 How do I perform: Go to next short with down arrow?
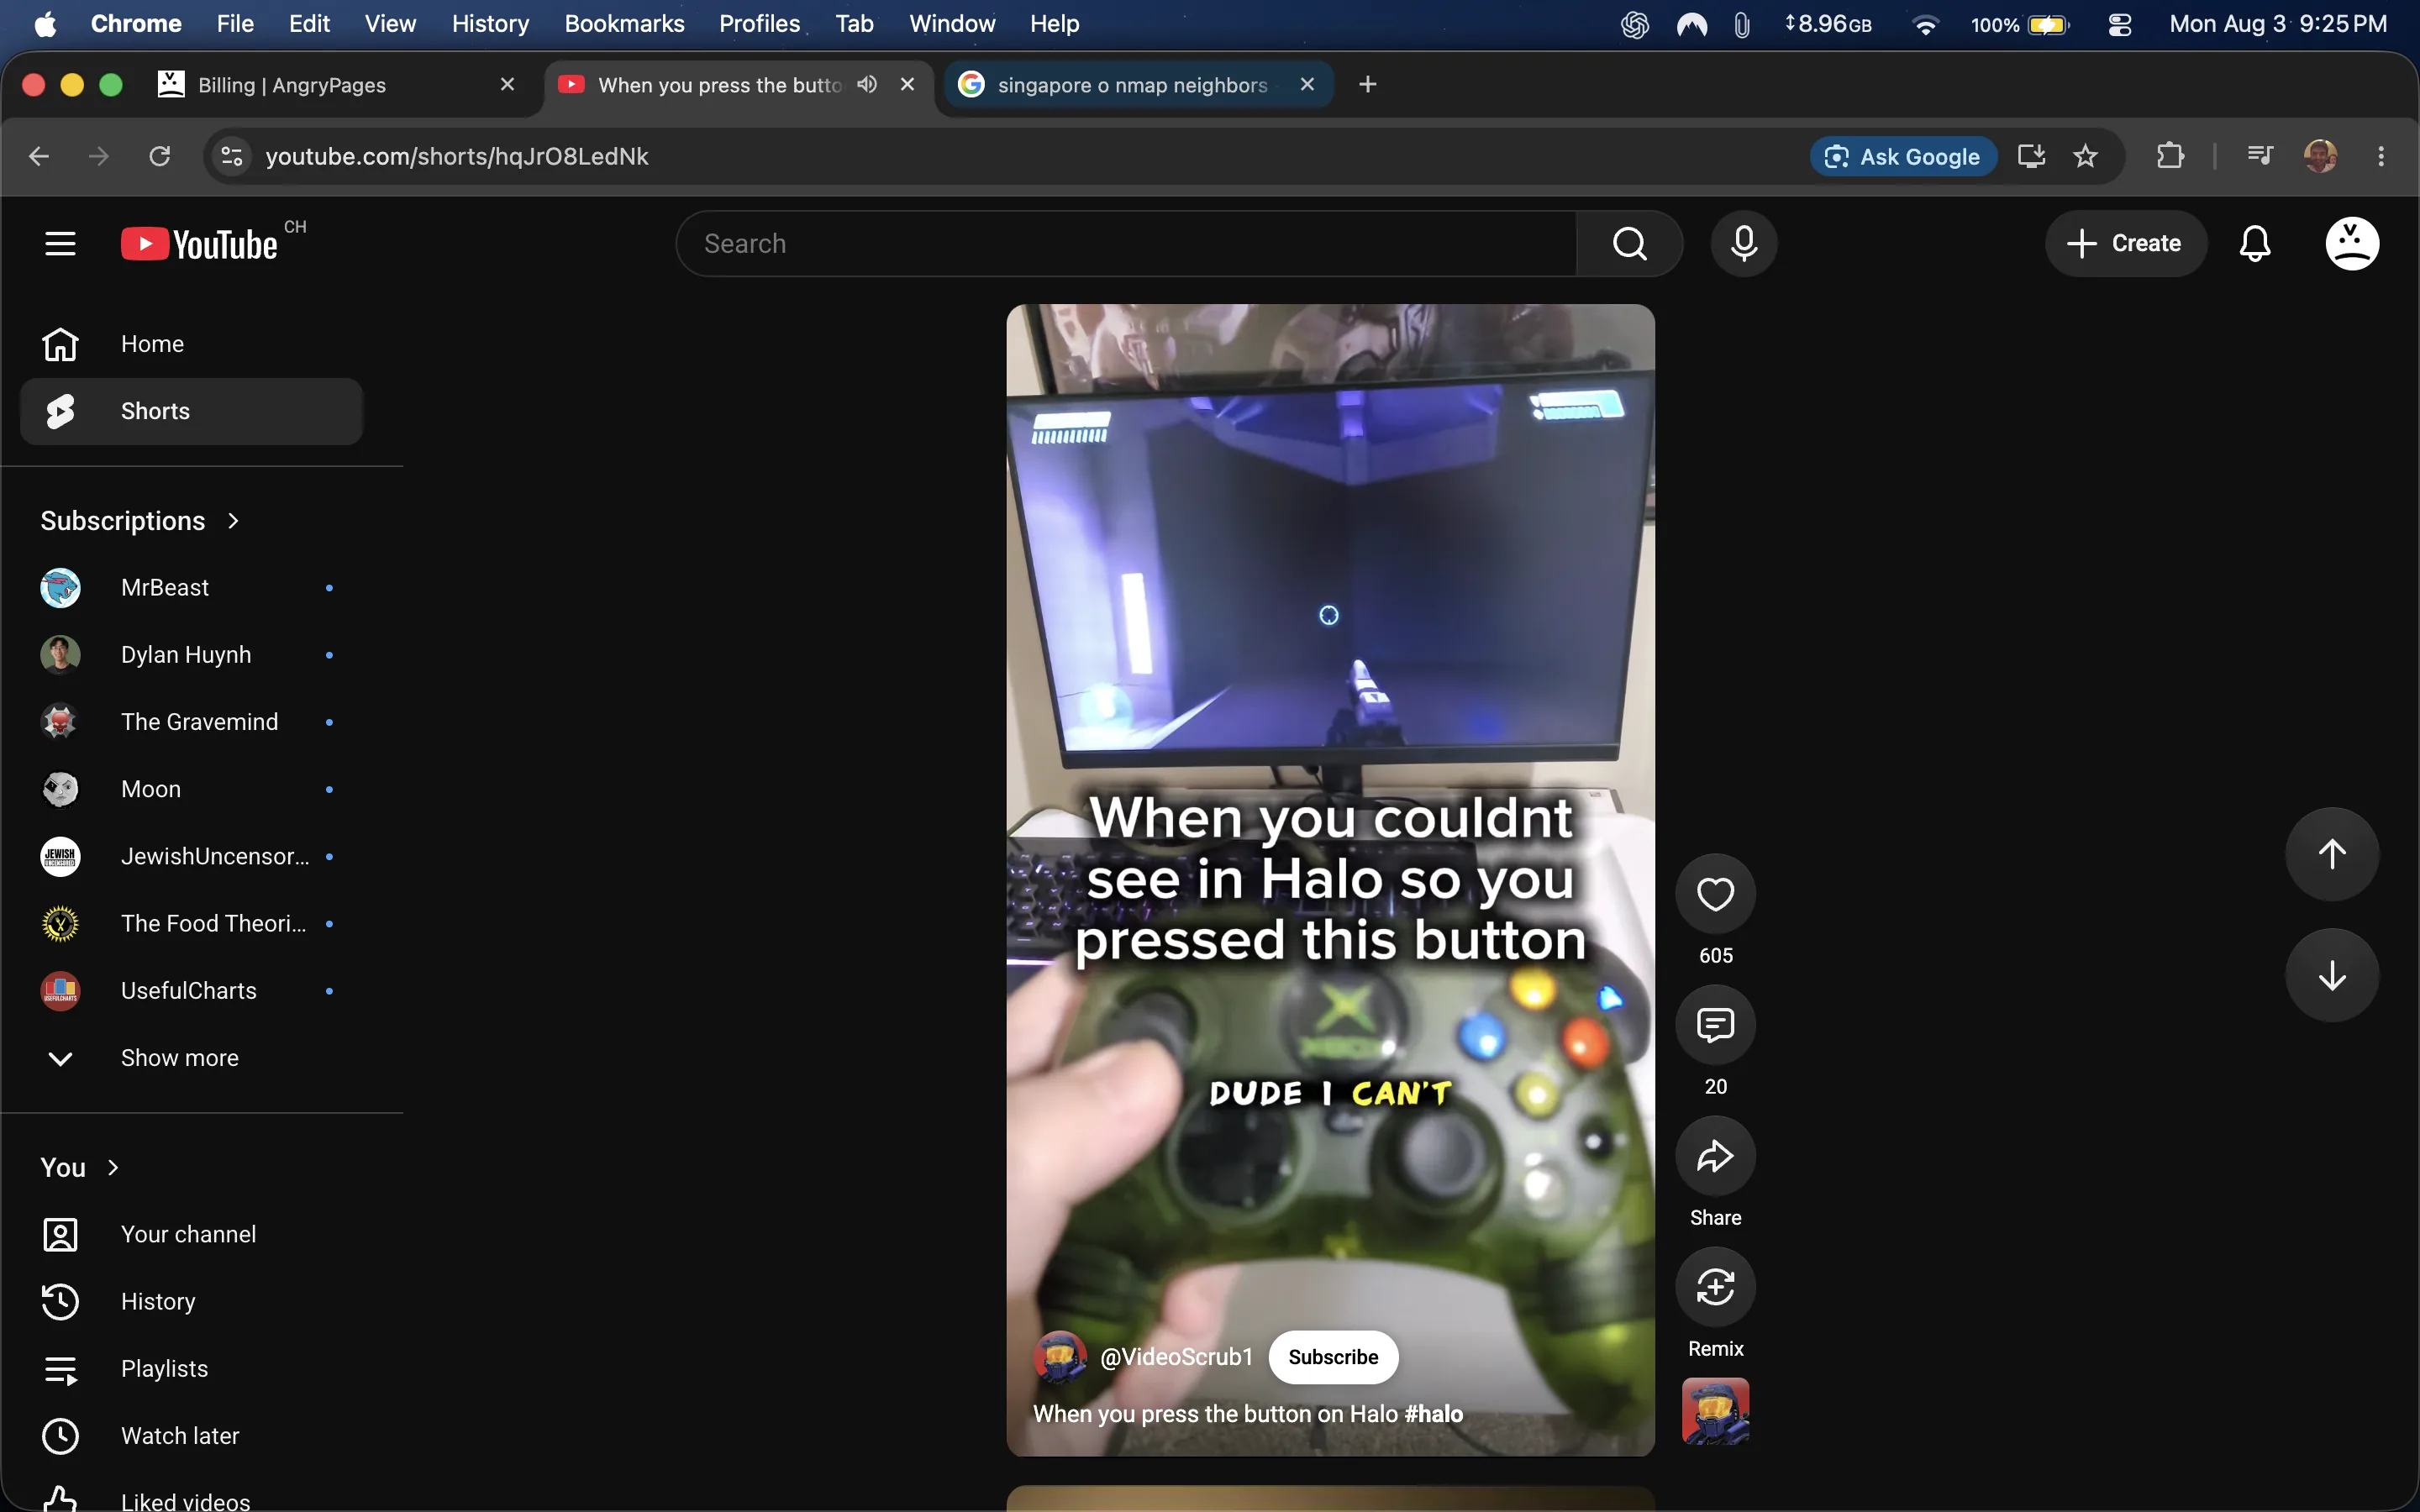pos(2331,974)
